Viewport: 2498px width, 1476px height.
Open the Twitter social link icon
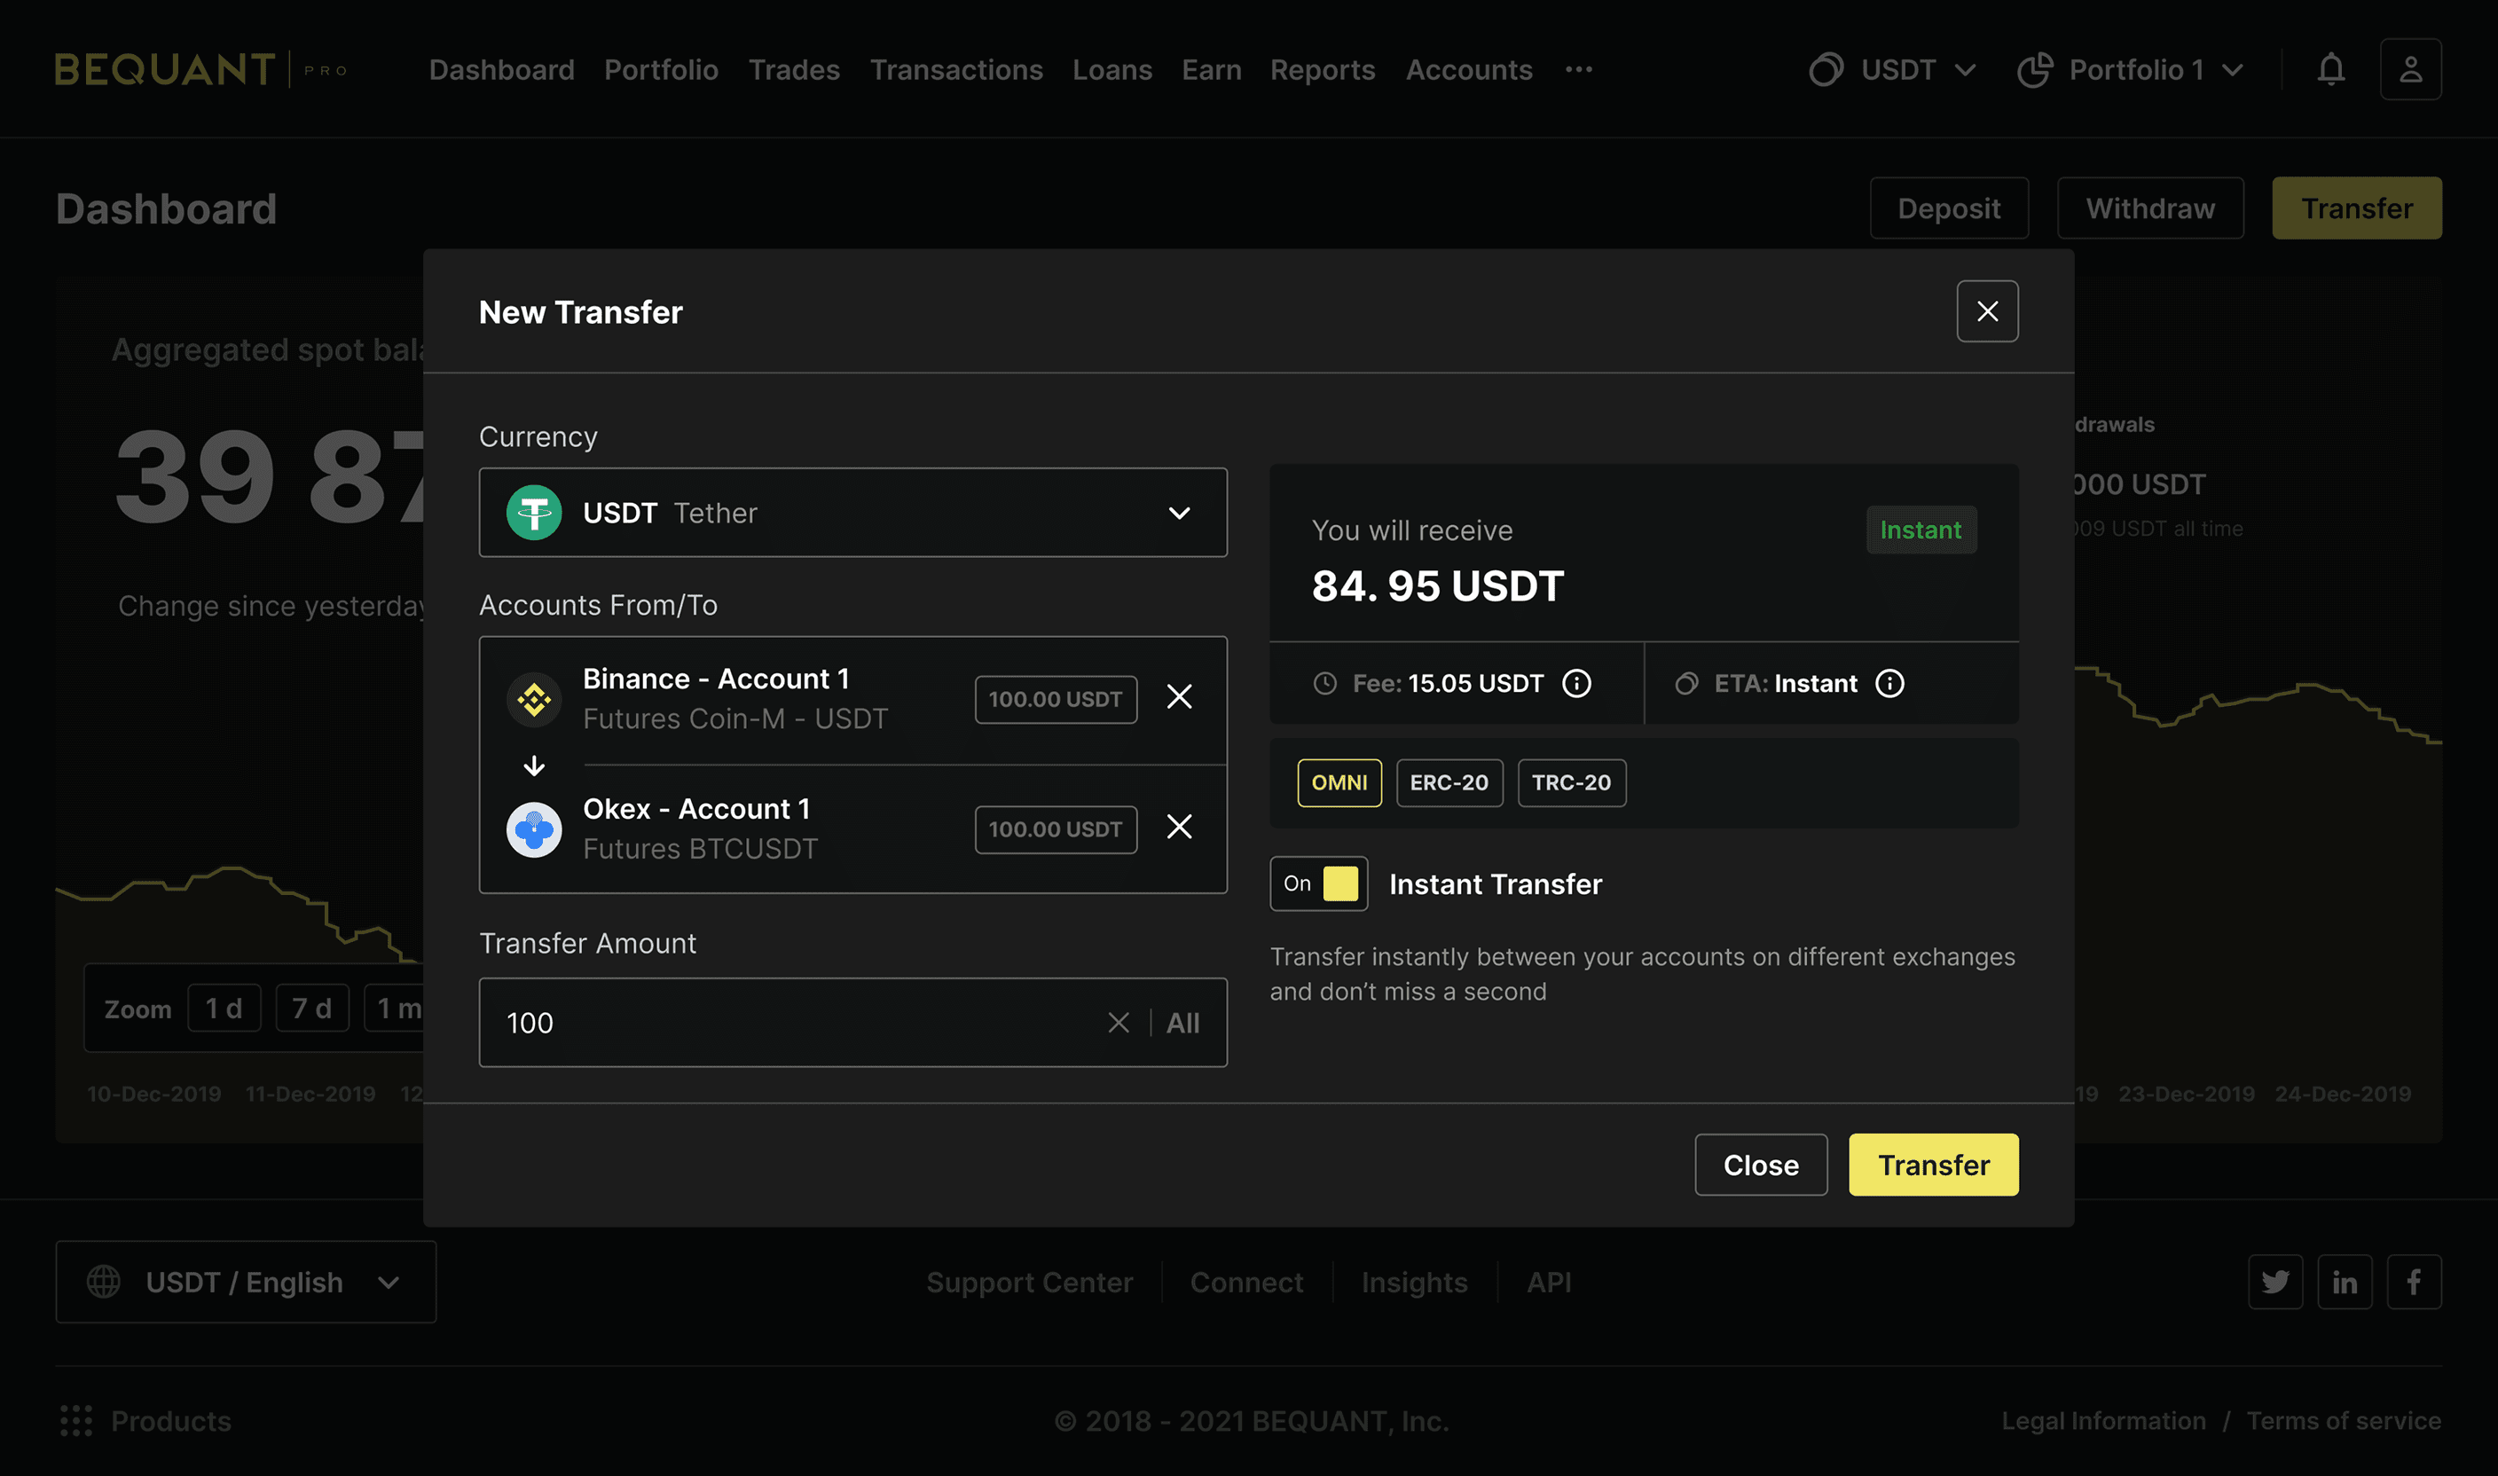tap(2275, 1282)
